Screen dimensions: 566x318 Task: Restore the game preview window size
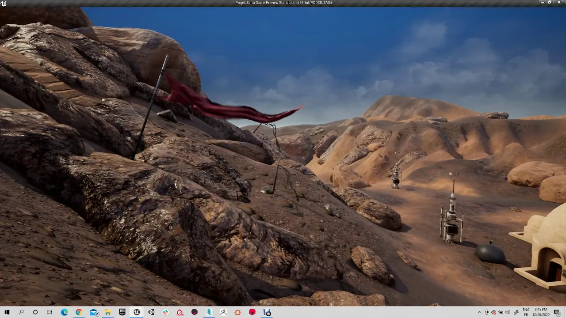[550, 3]
